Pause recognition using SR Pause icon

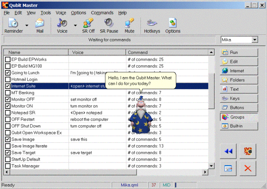pos(109,26)
